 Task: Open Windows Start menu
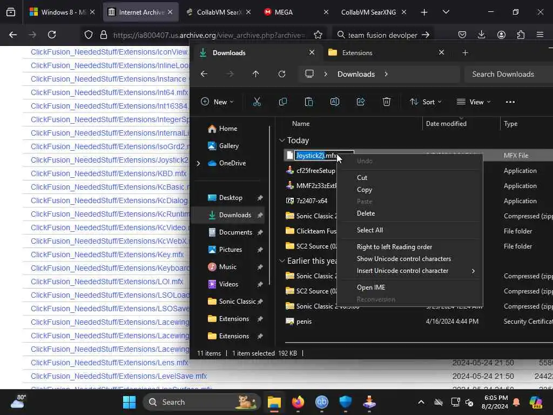pyautogui.click(x=129, y=402)
